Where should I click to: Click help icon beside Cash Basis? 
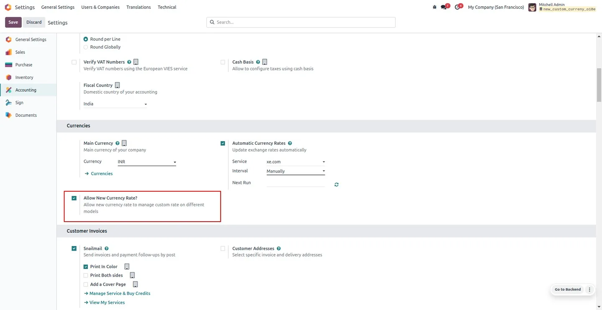[x=258, y=62]
